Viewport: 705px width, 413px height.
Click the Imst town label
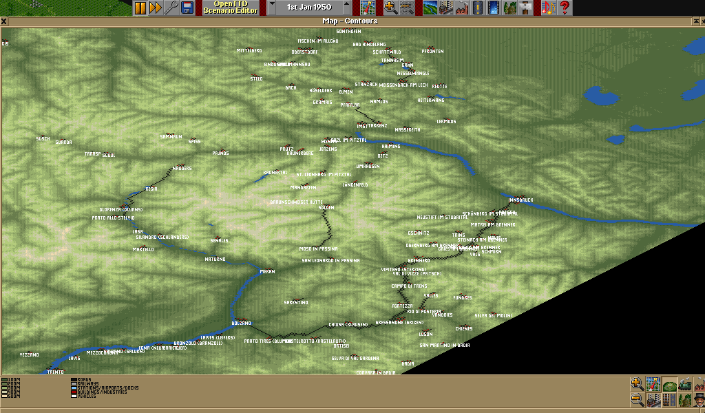(362, 126)
